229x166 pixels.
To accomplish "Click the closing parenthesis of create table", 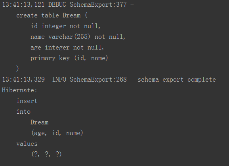I will [17, 69].
